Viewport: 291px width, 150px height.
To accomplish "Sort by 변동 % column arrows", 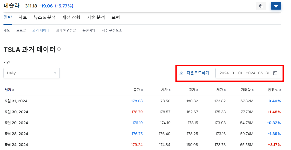I will (280, 90).
